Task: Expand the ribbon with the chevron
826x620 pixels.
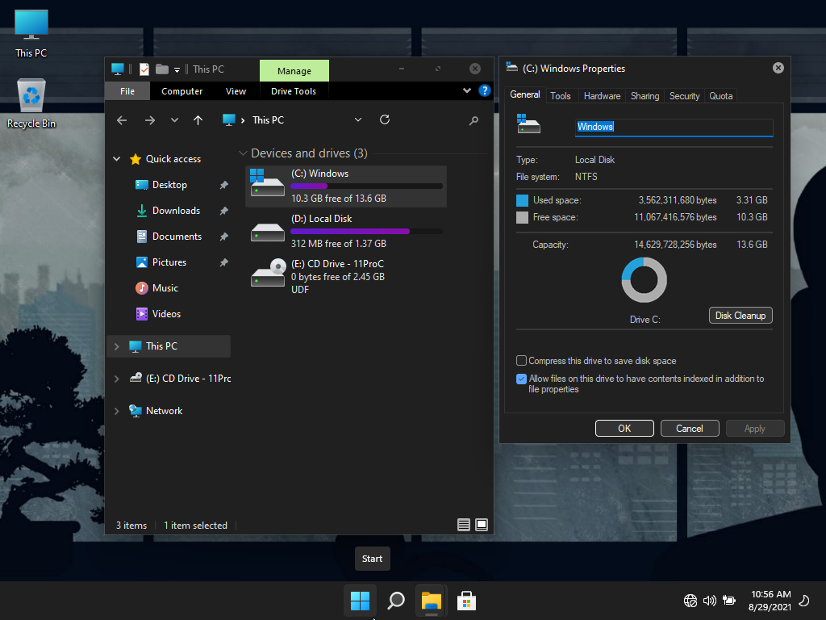Action: point(467,90)
